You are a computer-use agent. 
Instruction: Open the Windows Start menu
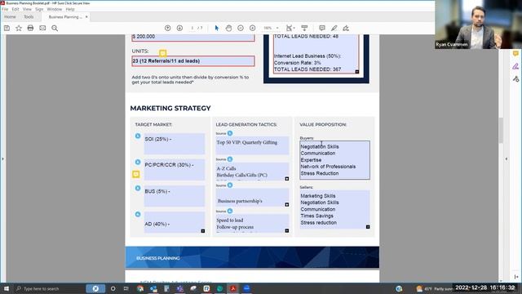(x=7, y=288)
